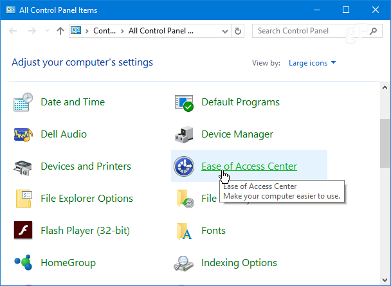Open the Flash Player icon
This screenshot has height=286, width=391.
23,229
